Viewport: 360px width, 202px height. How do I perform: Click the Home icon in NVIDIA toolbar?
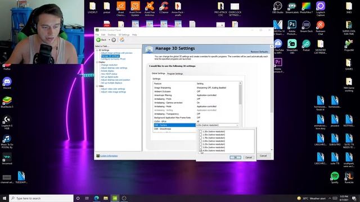(122, 40)
